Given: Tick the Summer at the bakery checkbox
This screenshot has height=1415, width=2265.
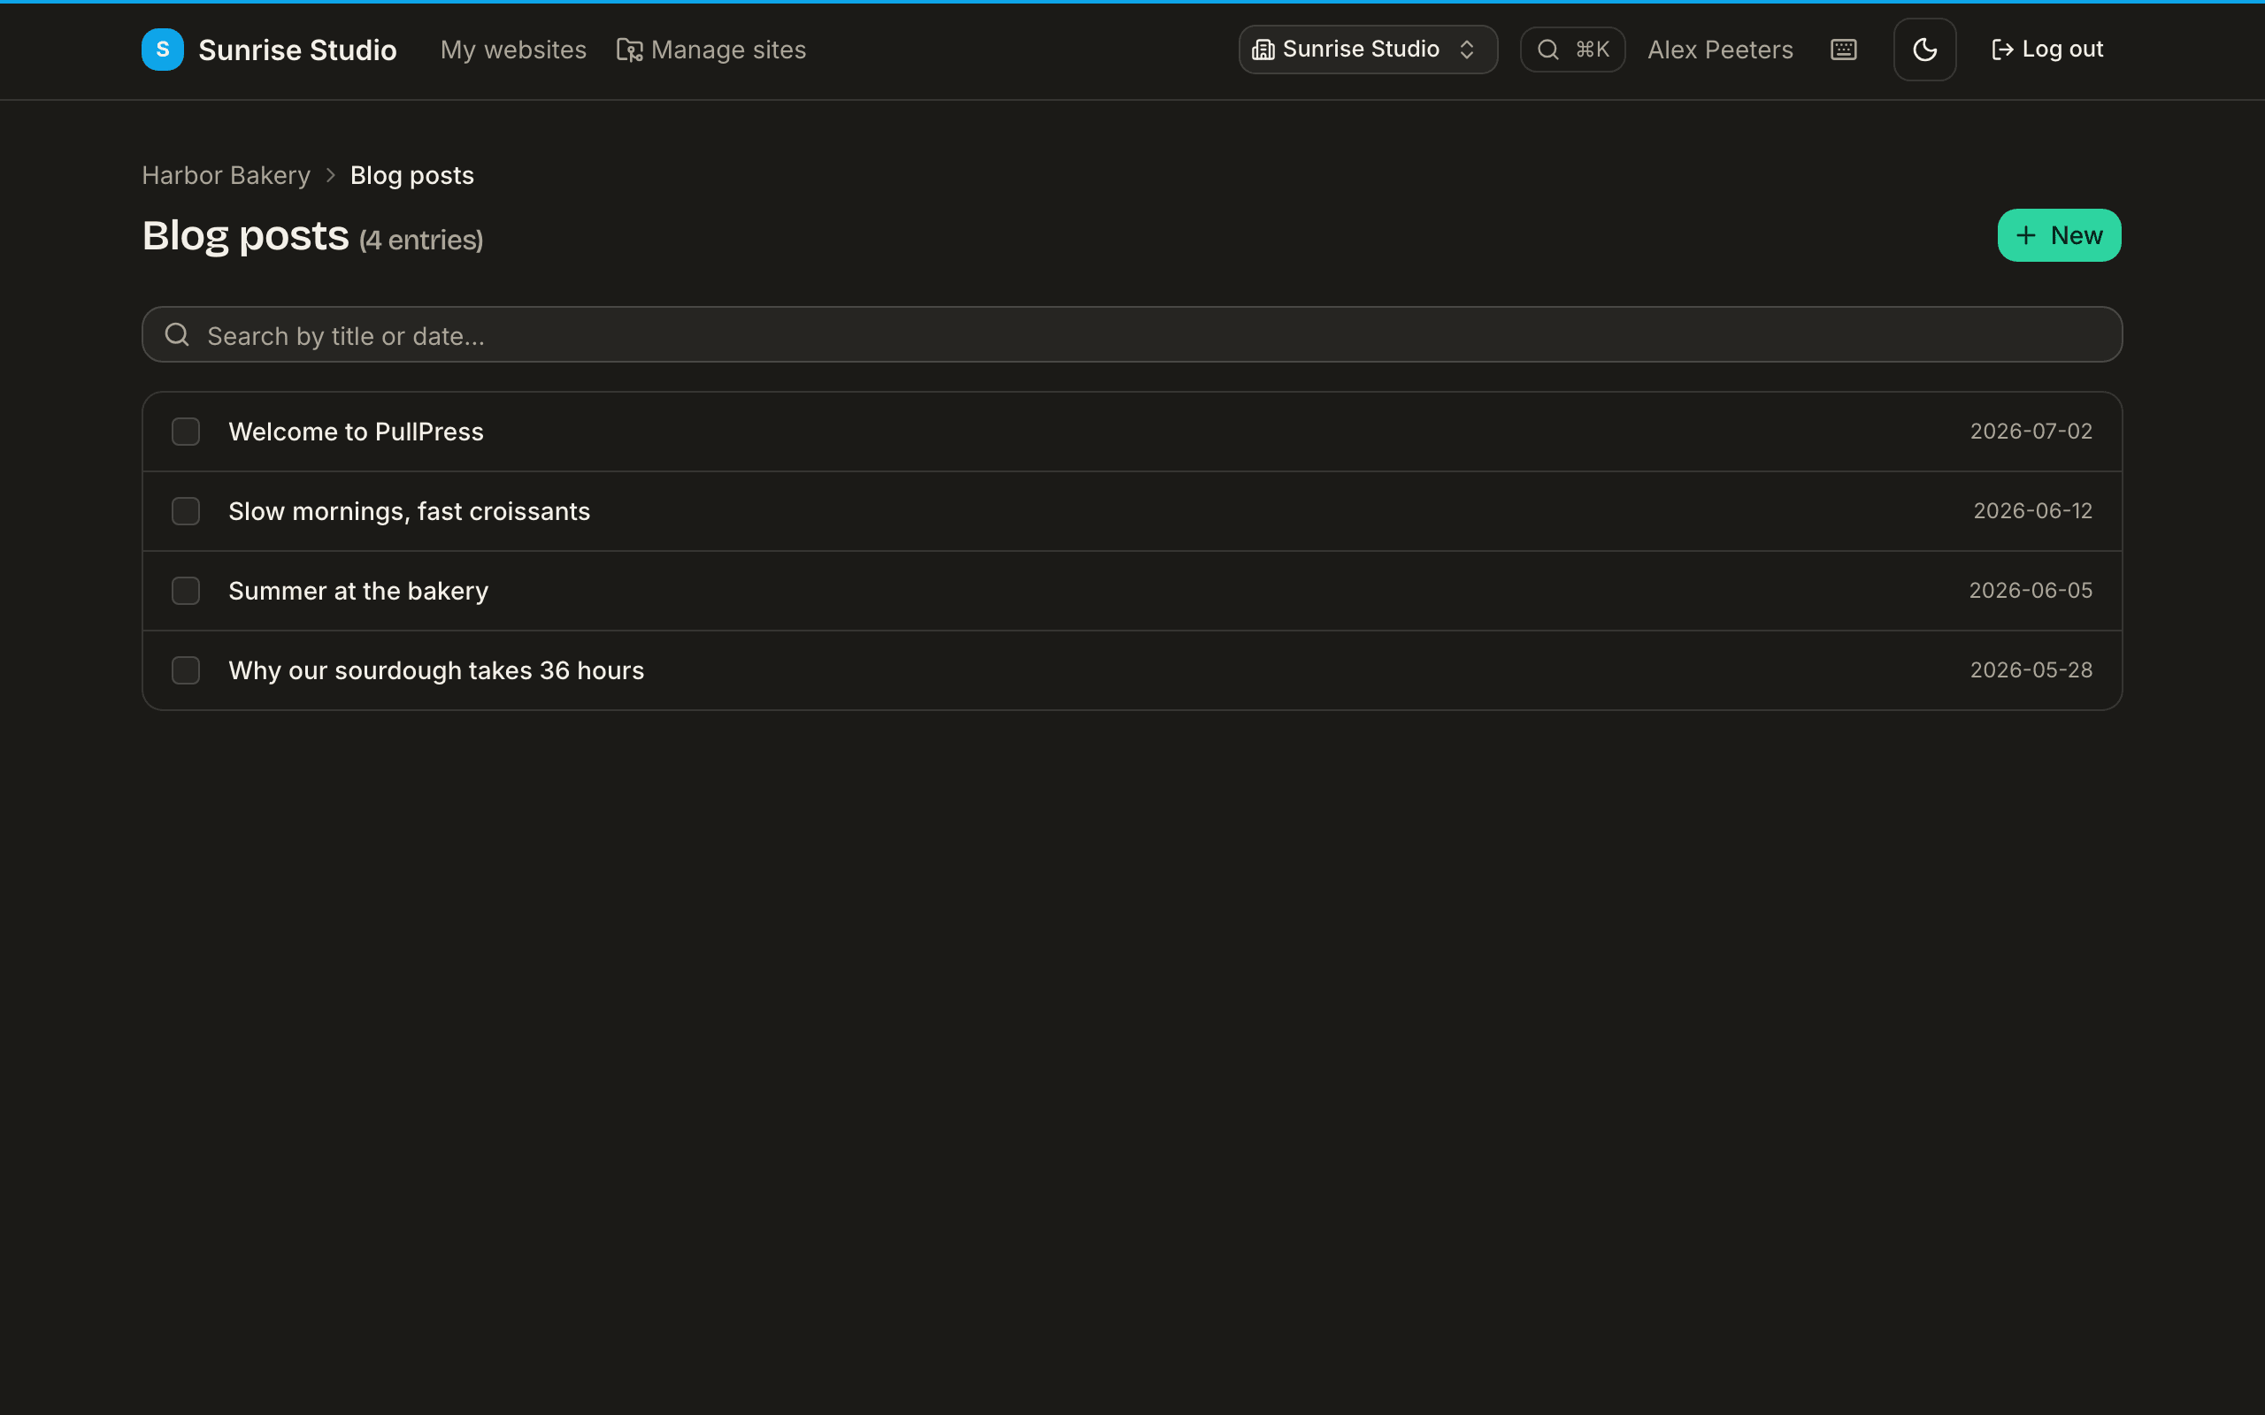Looking at the screenshot, I should point(187,591).
